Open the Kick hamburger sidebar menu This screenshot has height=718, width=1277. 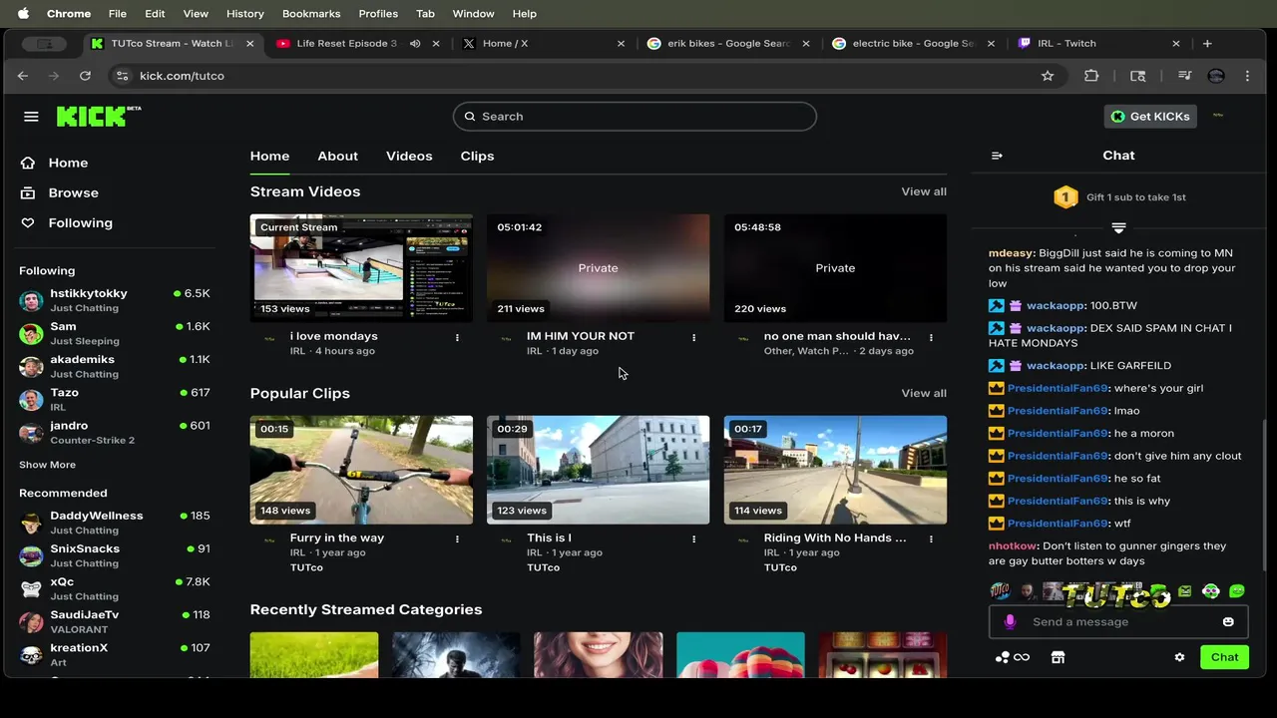(x=31, y=117)
